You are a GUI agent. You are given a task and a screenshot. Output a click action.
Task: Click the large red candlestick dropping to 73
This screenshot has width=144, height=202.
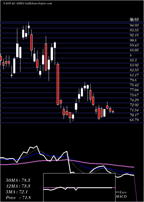[x=58, y=84]
